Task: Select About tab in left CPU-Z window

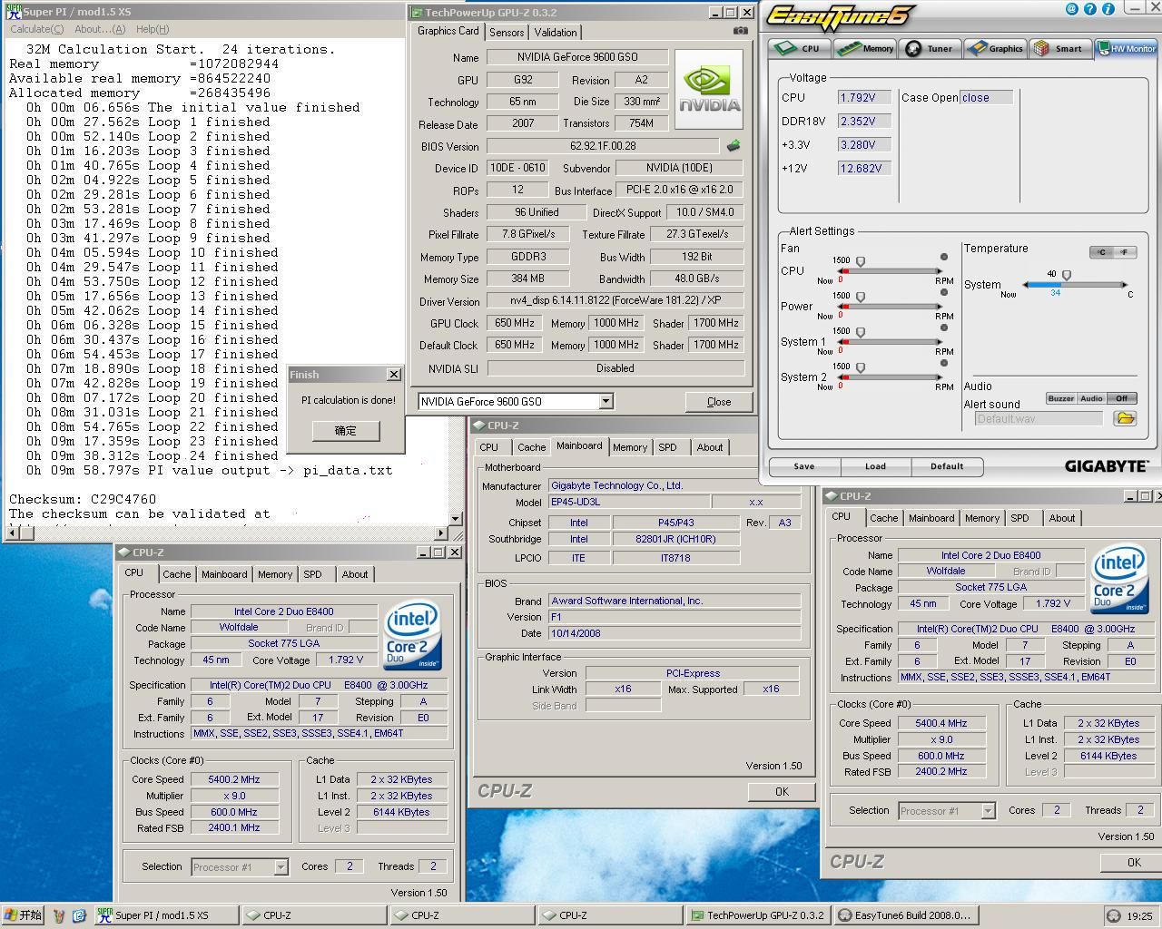Action: [x=354, y=574]
